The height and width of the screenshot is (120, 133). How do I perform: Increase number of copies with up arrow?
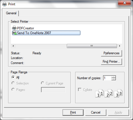(114, 77)
